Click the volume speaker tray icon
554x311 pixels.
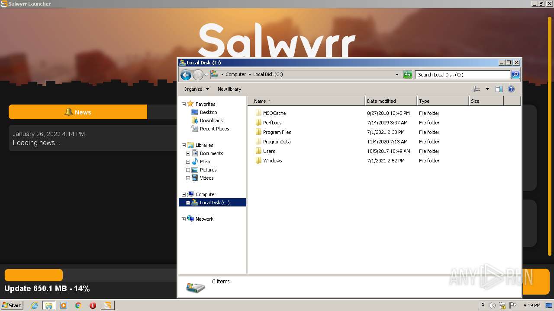(492, 305)
